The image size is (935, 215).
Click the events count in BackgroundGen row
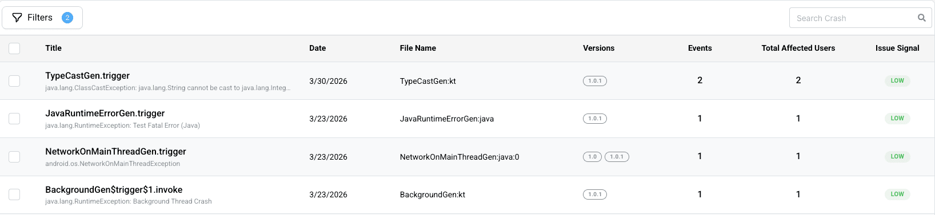[700, 194]
